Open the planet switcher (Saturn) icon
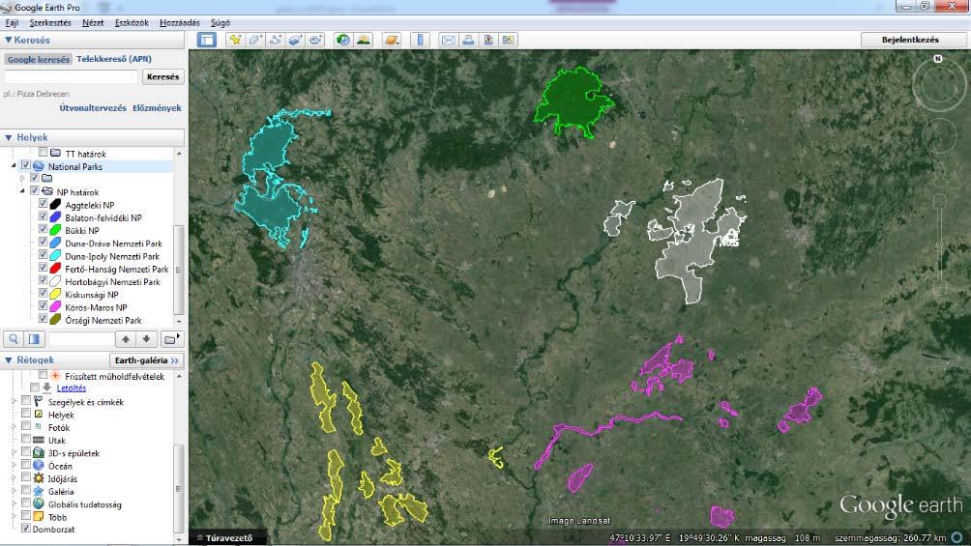The height and width of the screenshot is (546, 971). (392, 40)
